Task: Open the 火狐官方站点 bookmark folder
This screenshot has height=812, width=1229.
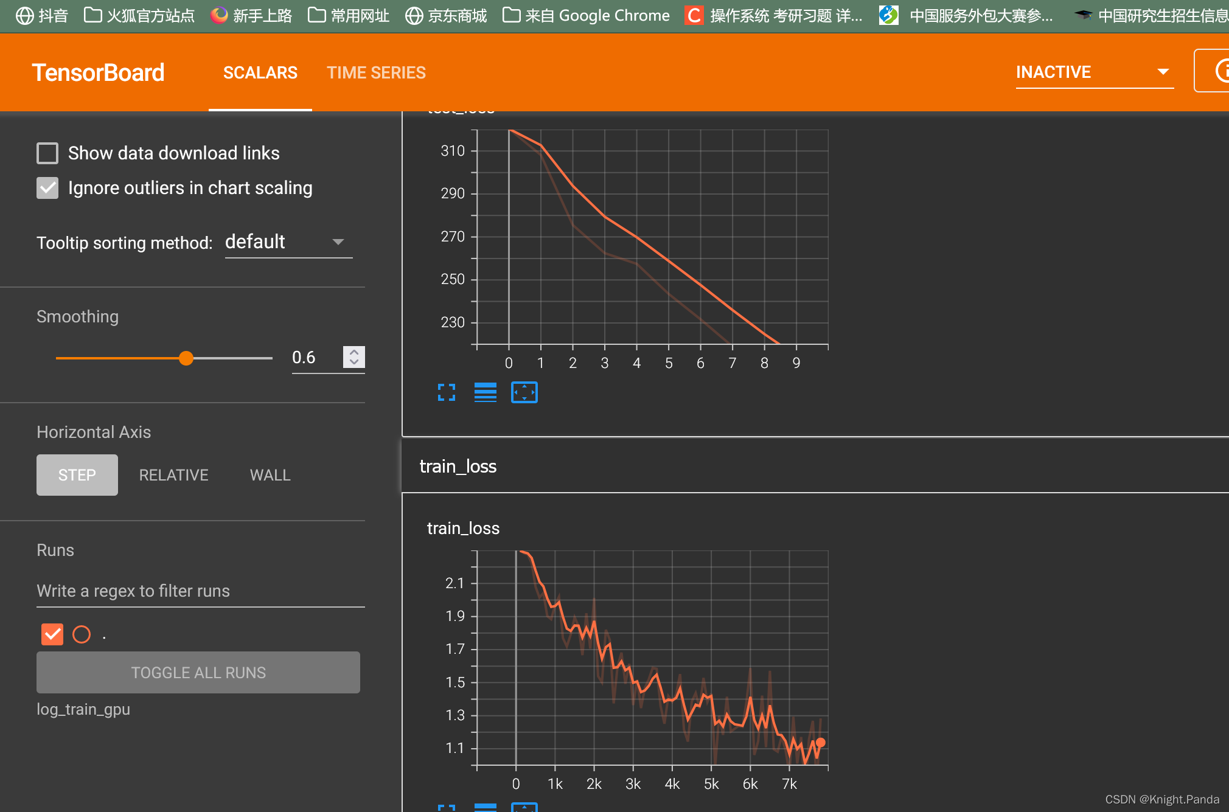Action: pyautogui.click(x=139, y=15)
